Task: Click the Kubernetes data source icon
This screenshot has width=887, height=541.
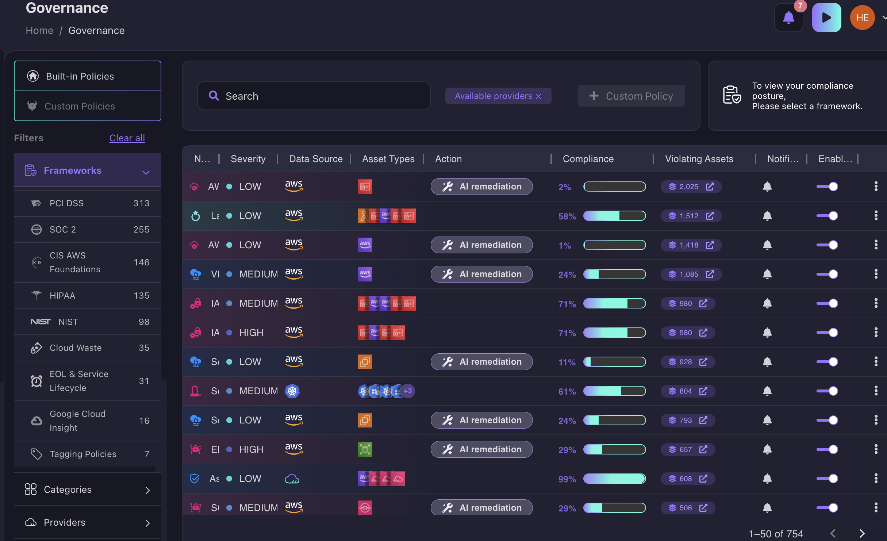Action: click(292, 391)
